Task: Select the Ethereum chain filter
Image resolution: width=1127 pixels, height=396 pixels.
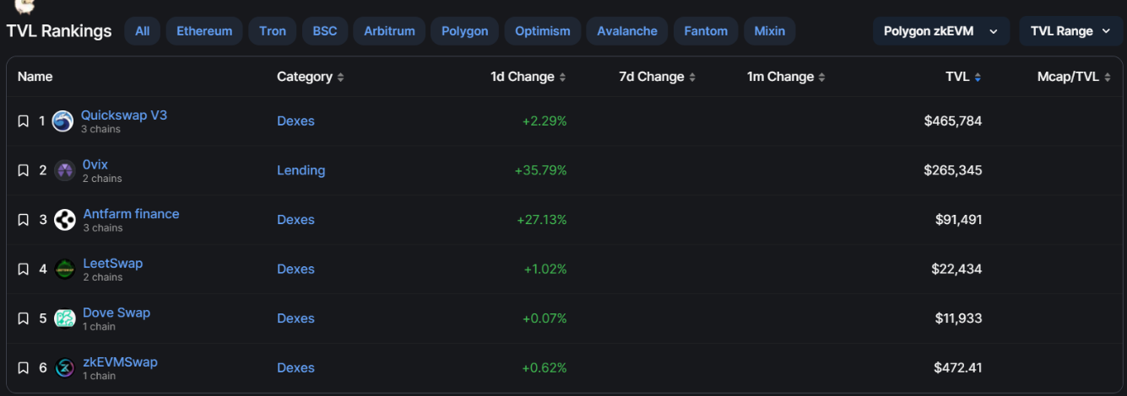Action: (x=204, y=31)
